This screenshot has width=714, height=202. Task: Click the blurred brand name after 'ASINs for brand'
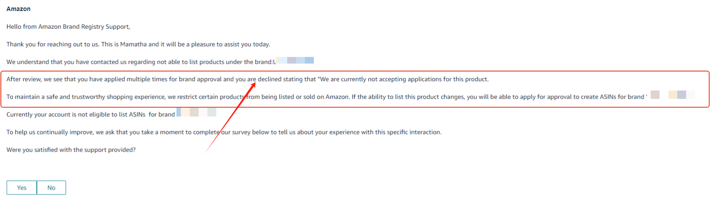(197, 112)
